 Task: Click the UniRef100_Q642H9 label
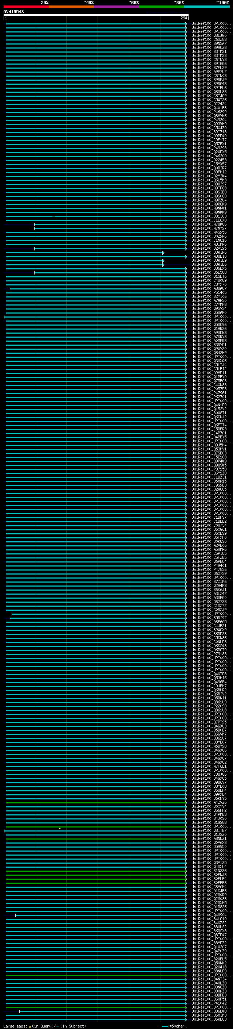[x=209, y=353]
